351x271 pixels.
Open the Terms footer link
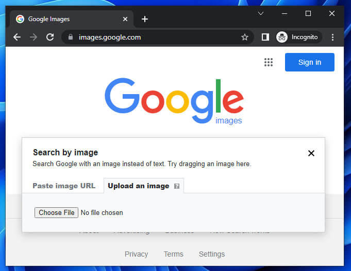point(174,254)
